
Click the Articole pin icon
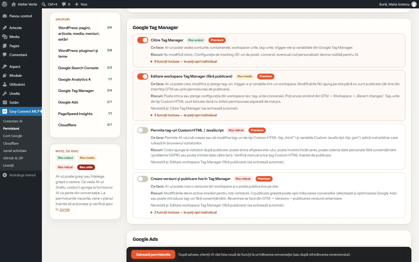5,28
